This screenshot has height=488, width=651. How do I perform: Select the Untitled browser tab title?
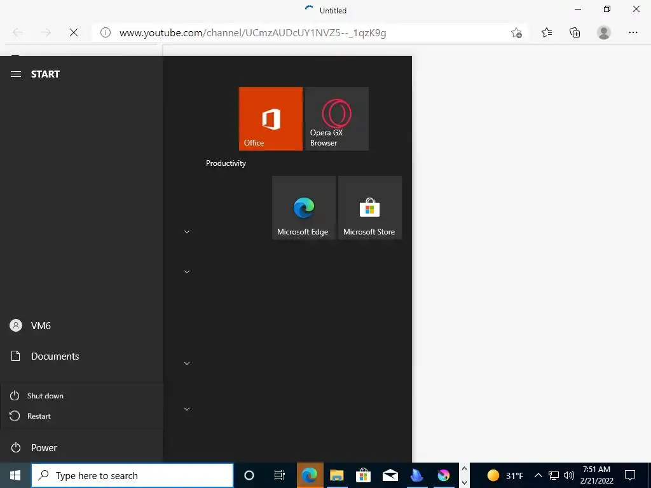333,10
